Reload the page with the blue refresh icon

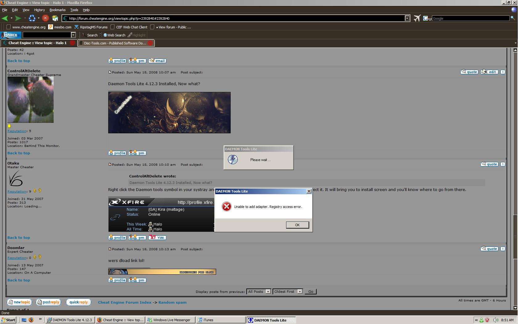(x=32, y=19)
